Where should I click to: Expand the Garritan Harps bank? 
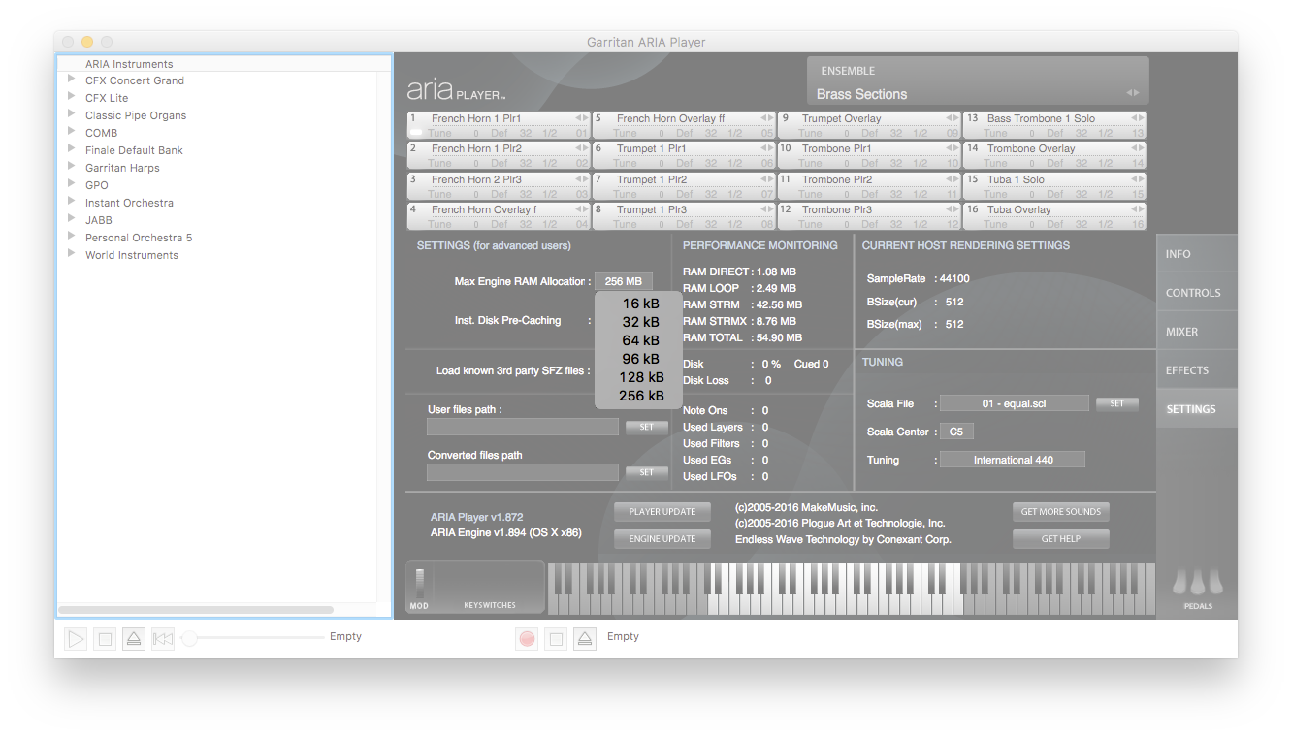click(72, 168)
